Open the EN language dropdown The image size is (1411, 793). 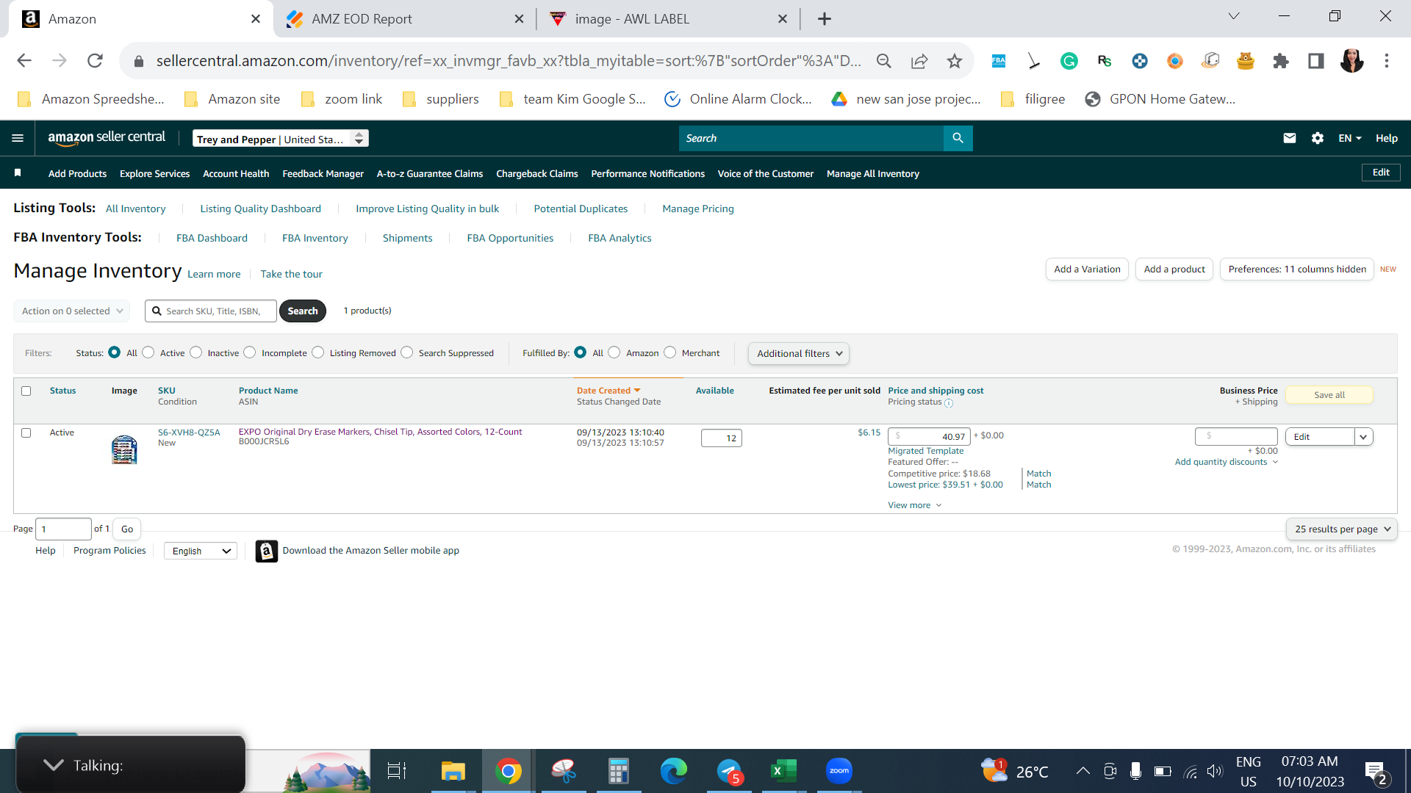point(1350,138)
